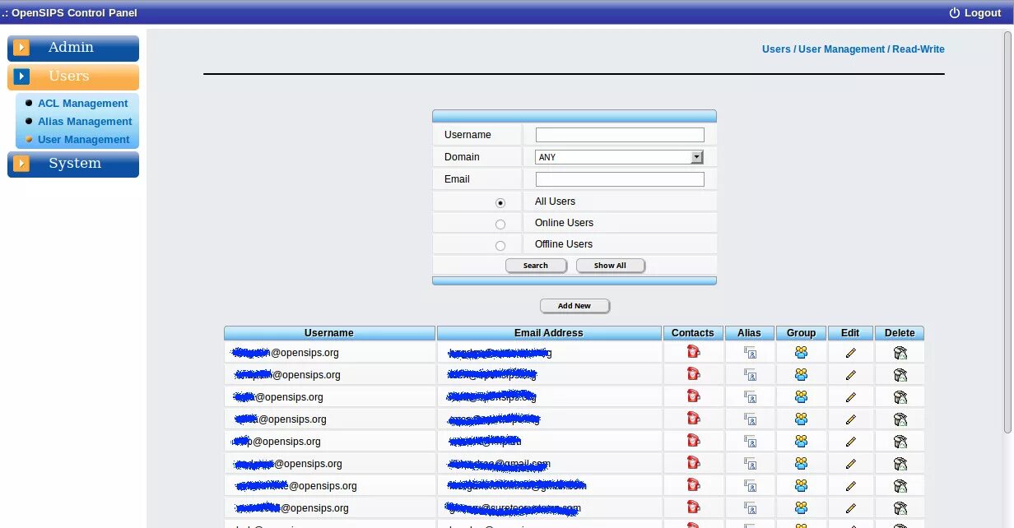Click the arrow icon next to System

(x=21, y=164)
